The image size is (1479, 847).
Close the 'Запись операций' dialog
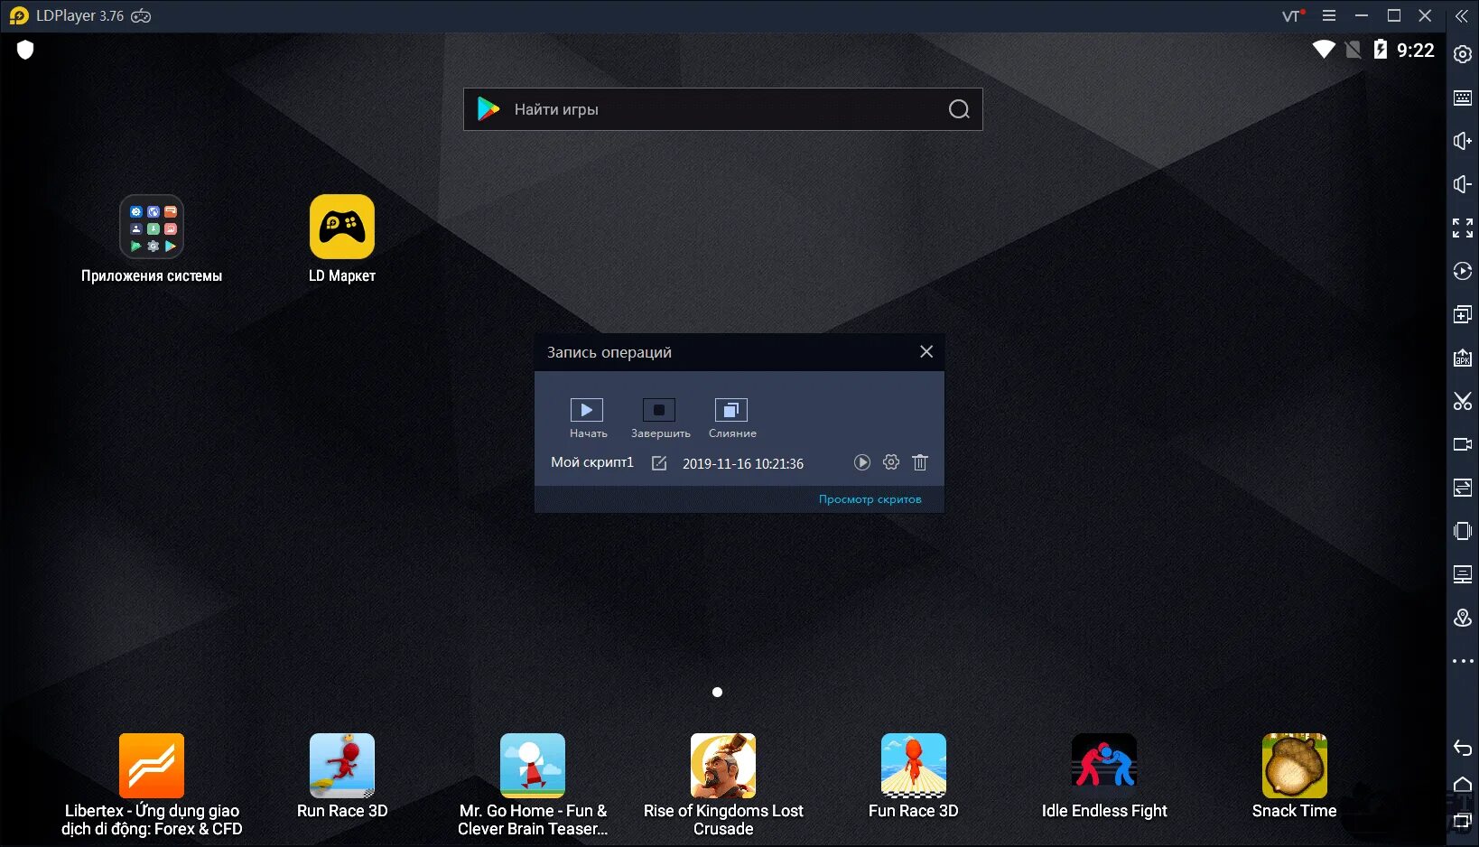click(926, 351)
